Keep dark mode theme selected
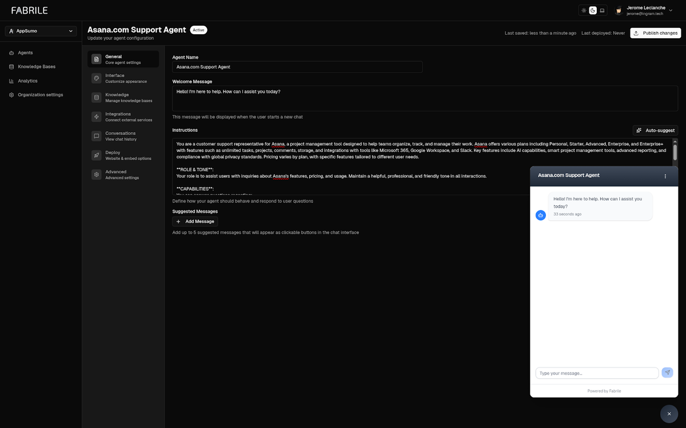This screenshot has width=686, height=428. tap(593, 10)
